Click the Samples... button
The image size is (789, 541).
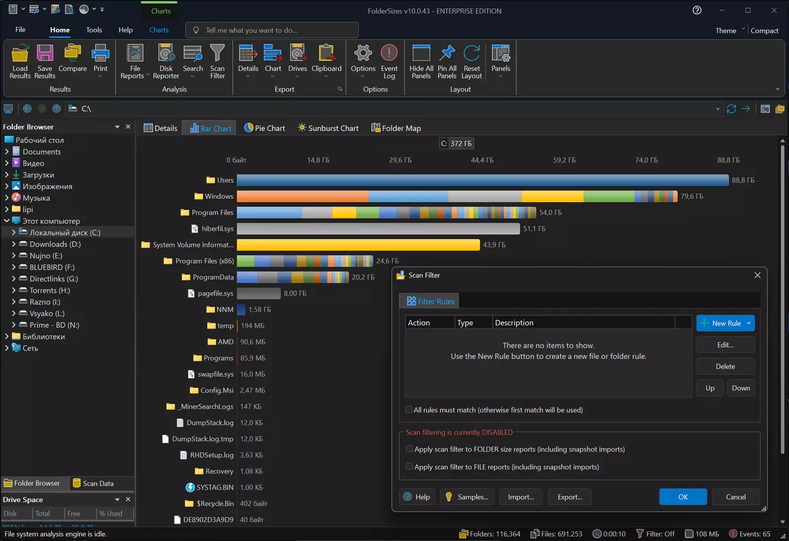pos(466,497)
